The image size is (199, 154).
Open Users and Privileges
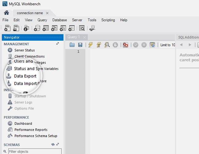[30, 62]
